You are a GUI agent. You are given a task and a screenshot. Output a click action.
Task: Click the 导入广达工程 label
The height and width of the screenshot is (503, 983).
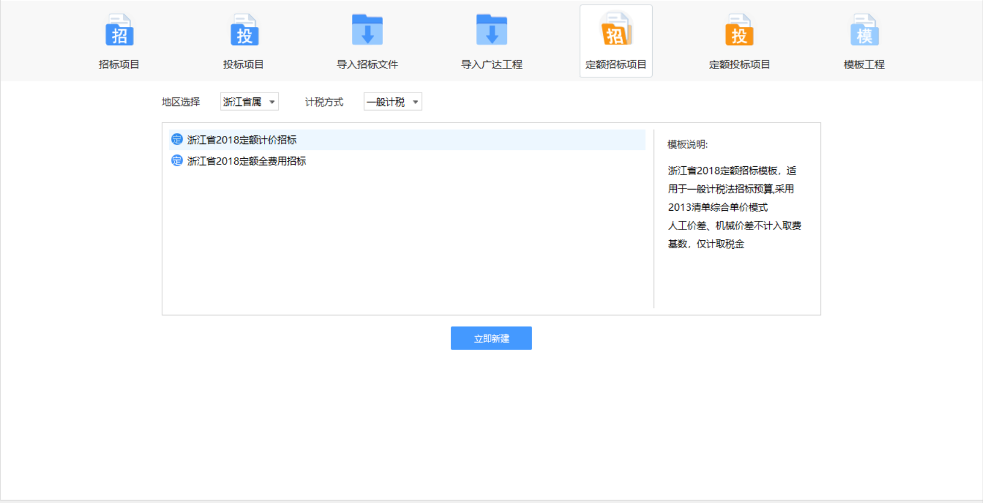[x=492, y=64]
